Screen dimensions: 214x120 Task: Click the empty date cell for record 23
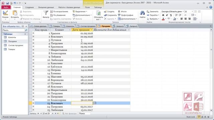click(82, 103)
